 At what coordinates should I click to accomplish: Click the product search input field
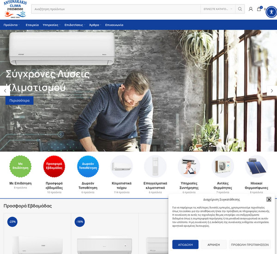pyautogui.click(x=116, y=9)
